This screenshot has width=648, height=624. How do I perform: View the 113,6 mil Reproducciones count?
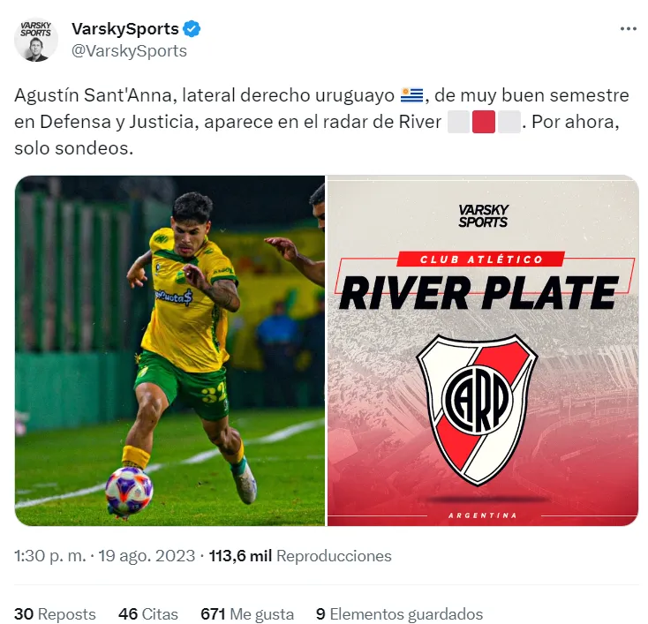pos(300,556)
